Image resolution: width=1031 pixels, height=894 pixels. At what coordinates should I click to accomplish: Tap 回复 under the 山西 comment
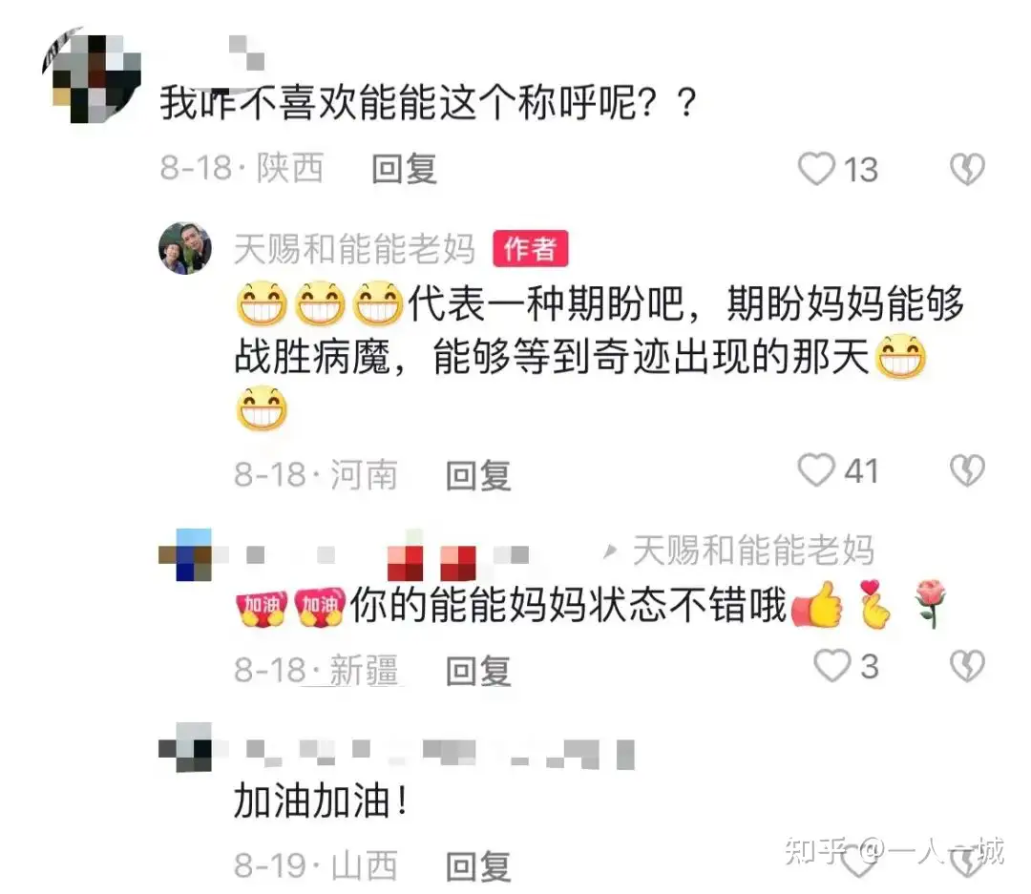(x=478, y=866)
